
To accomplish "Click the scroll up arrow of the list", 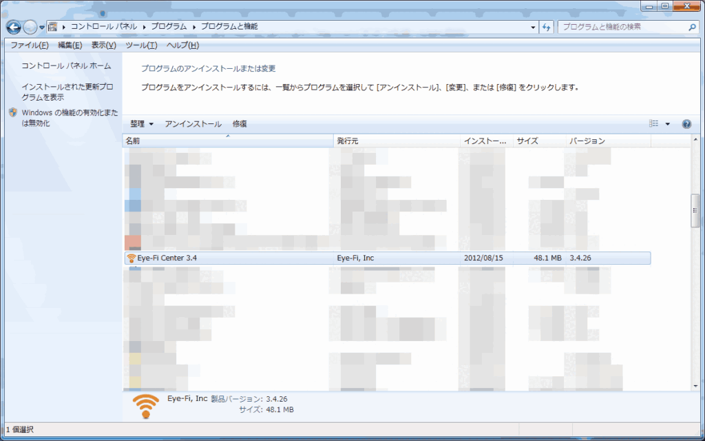I will pyautogui.click(x=695, y=141).
